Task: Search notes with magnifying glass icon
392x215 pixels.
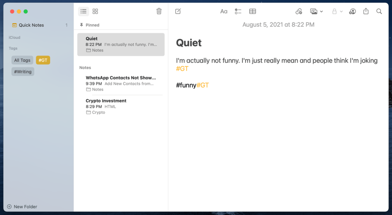Action: pyautogui.click(x=379, y=12)
